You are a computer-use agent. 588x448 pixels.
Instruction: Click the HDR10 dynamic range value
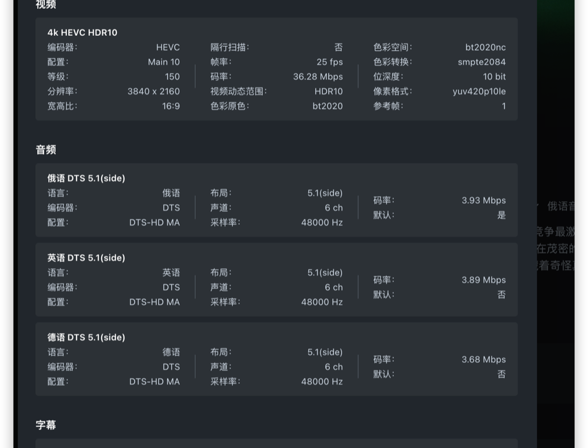[328, 91]
